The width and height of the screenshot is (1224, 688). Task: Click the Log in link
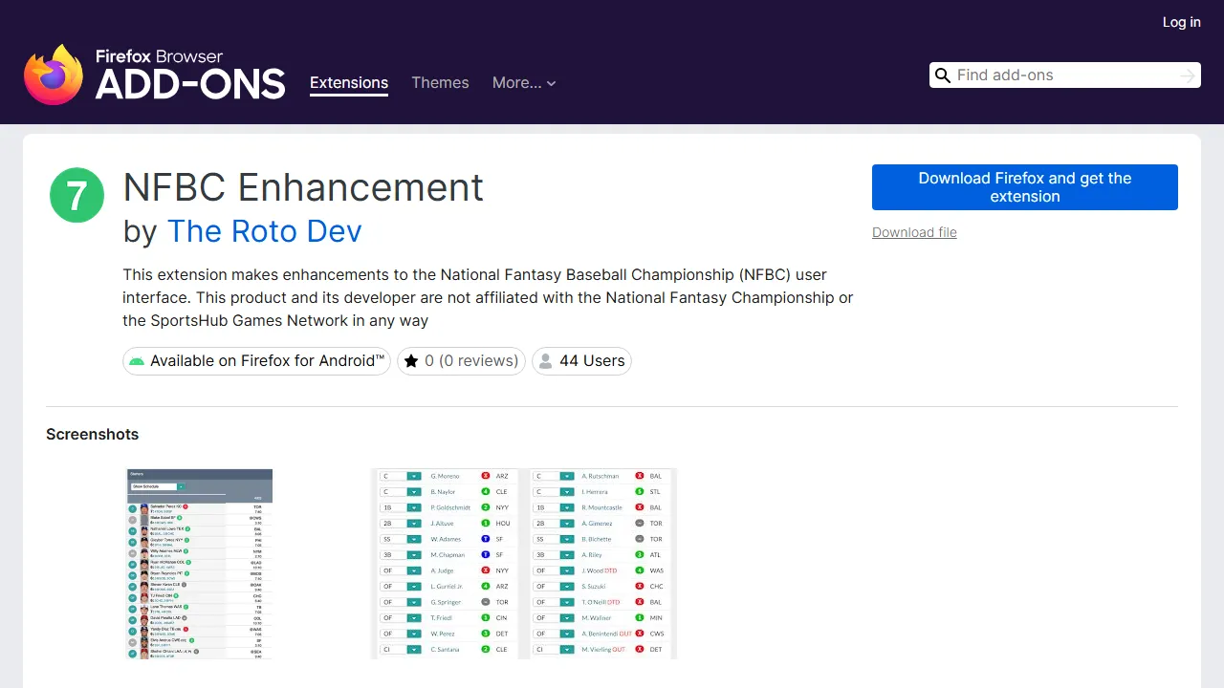point(1181,22)
